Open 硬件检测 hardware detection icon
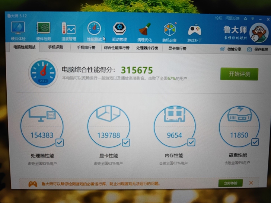Viewport: 271px width, 203px height. pos(44,28)
